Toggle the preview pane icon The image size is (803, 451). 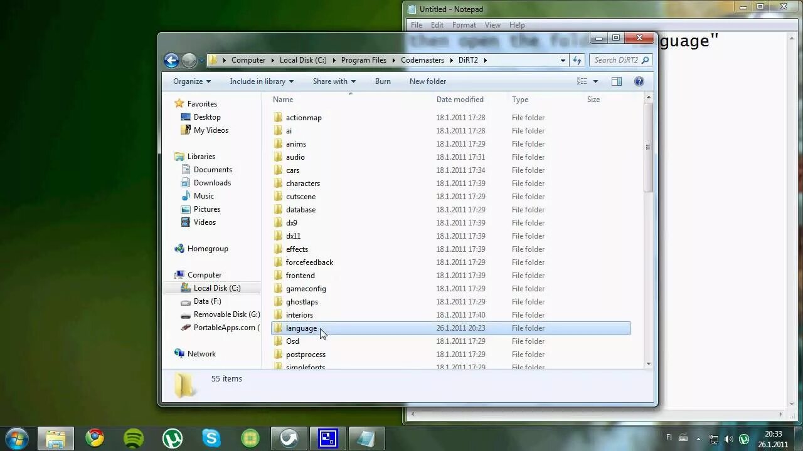pyautogui.click(x=617, y=81)
